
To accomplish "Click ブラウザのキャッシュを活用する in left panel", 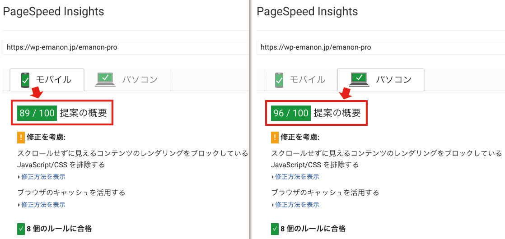I will click(x=71, y=193).
